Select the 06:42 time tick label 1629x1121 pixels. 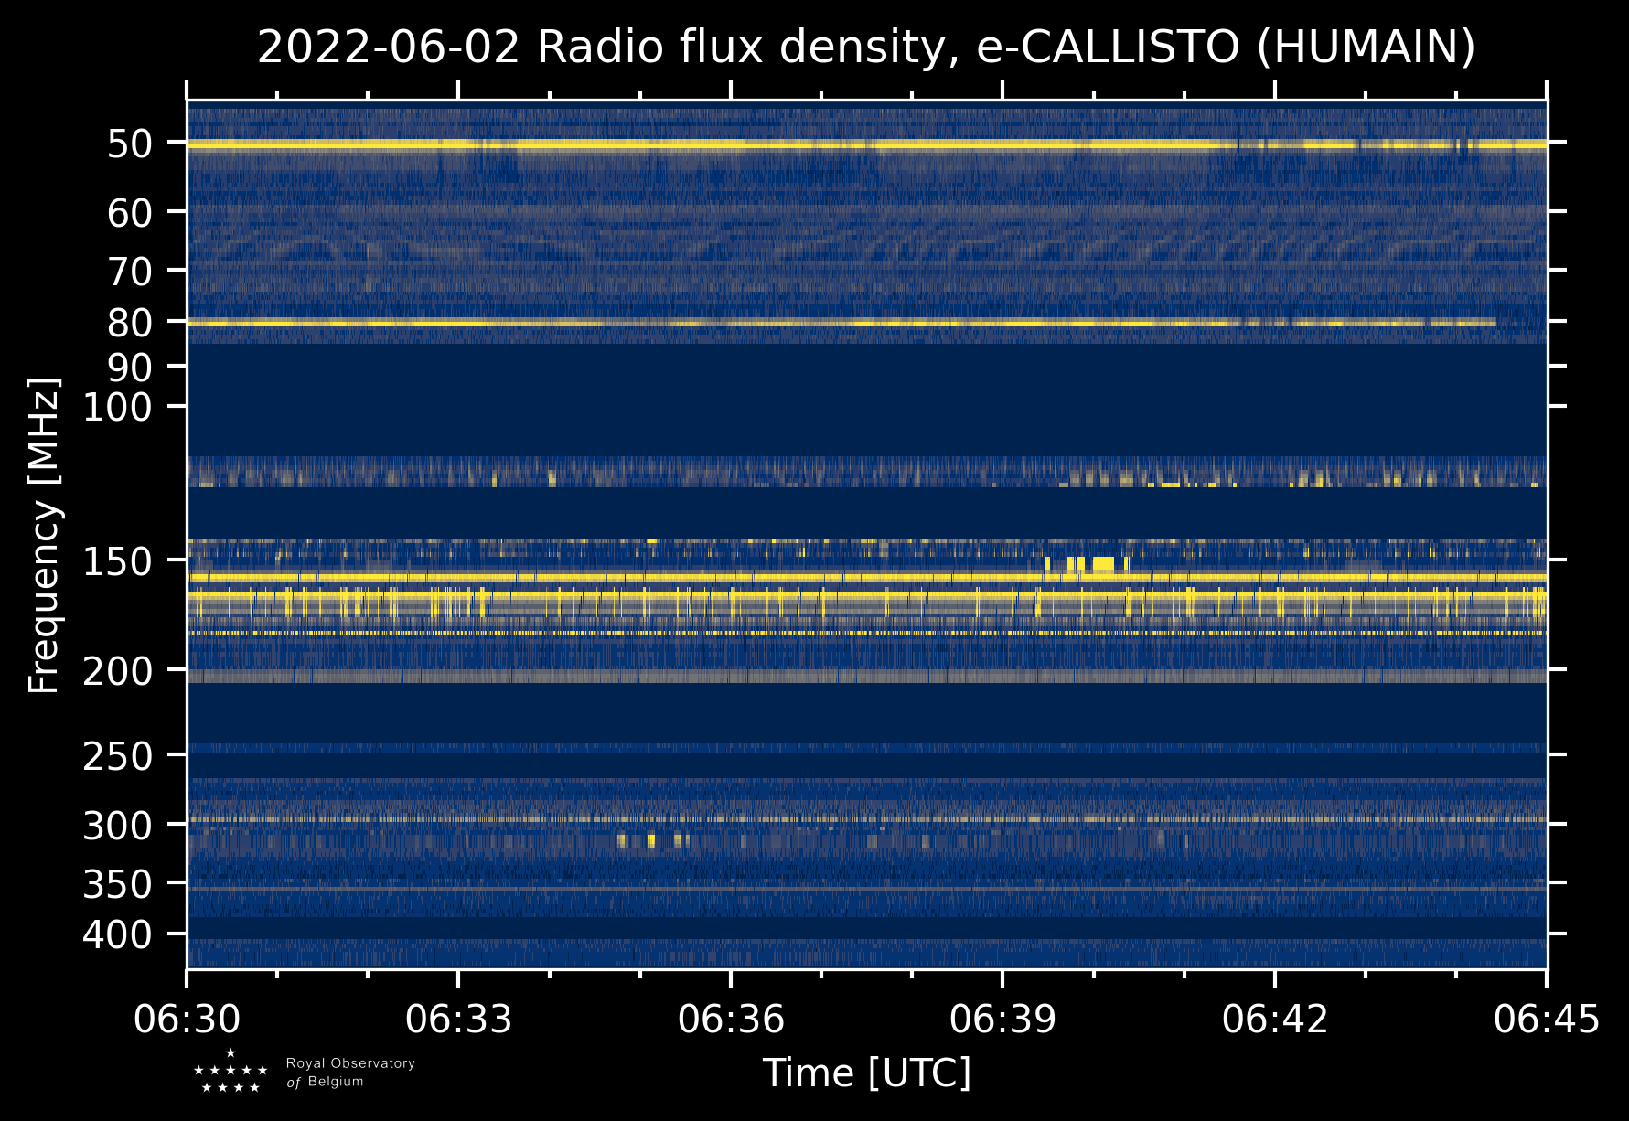coord(1274,1019)
